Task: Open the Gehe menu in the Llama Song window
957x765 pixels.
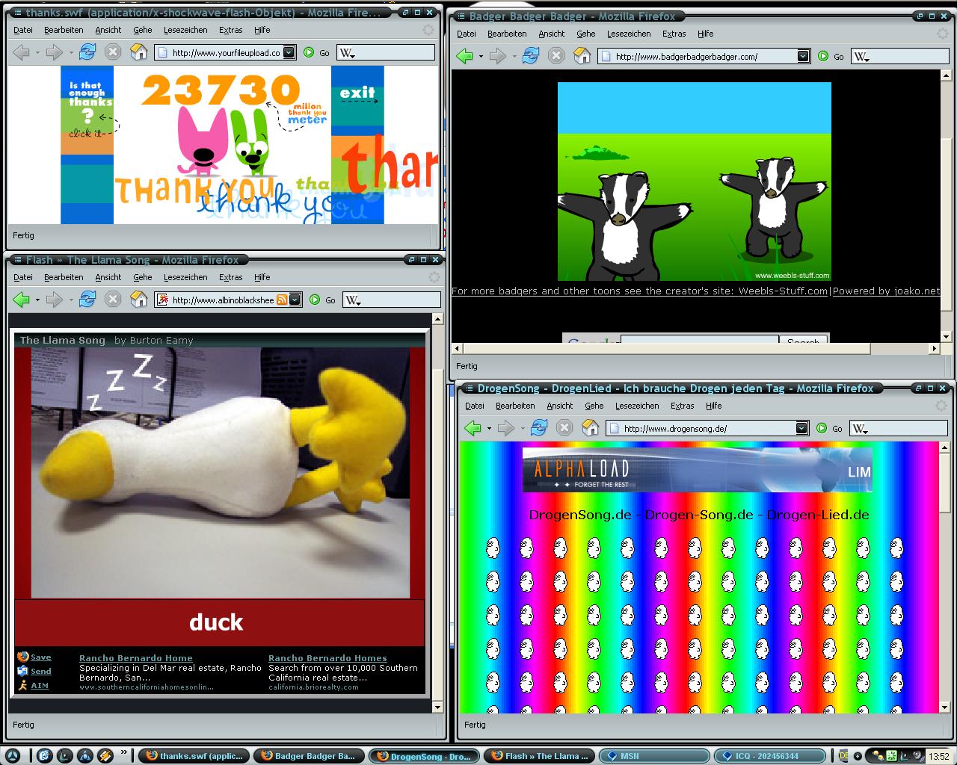Action: tap(143, 277)
